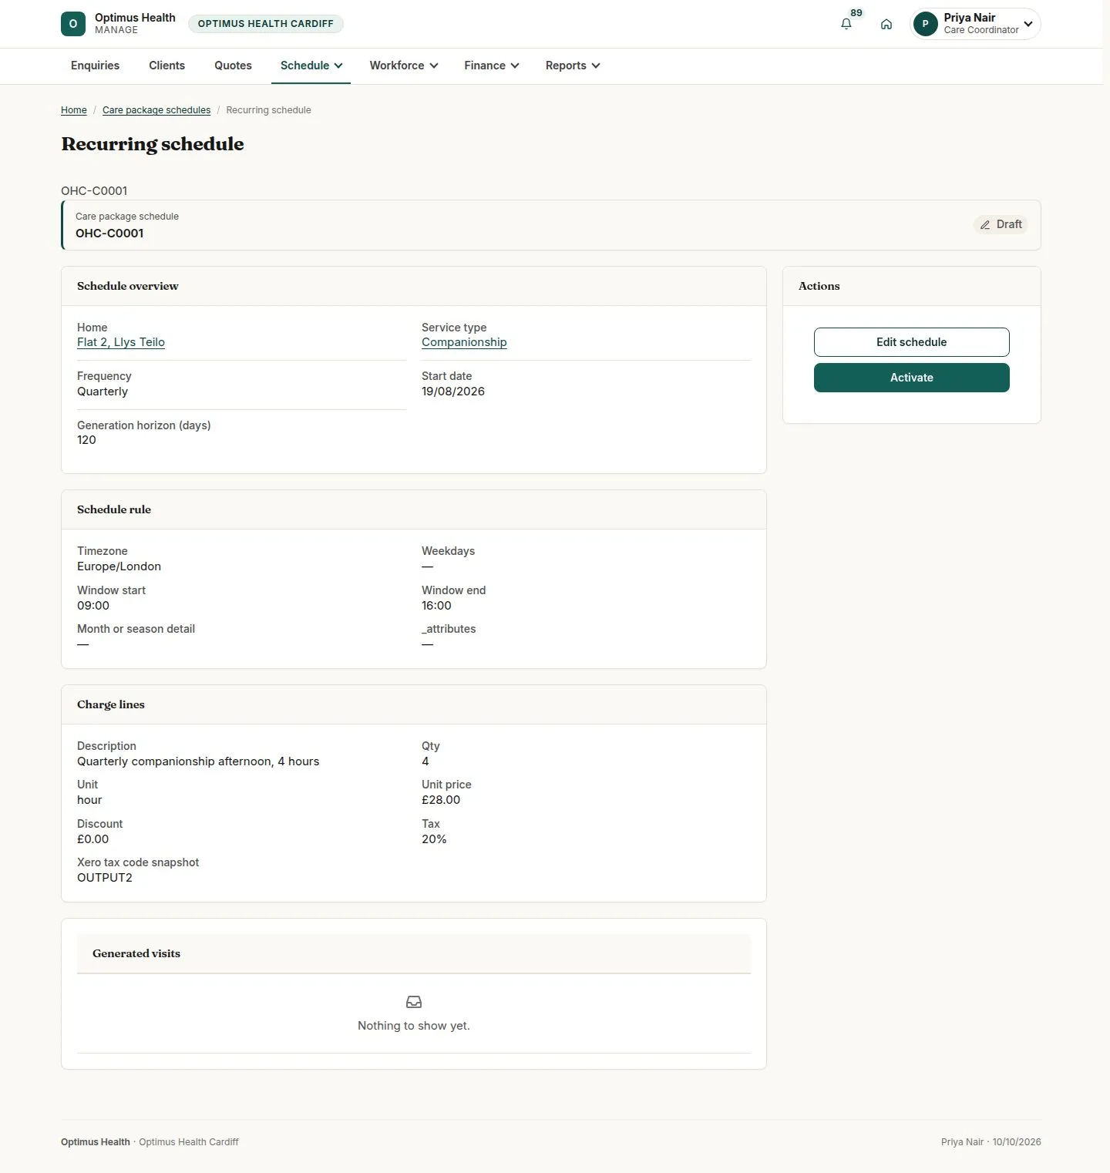The image size is (1110, 1173).
Task: Click the Edit schedule button
Action: pyautogui.click(x=911, y=342)
